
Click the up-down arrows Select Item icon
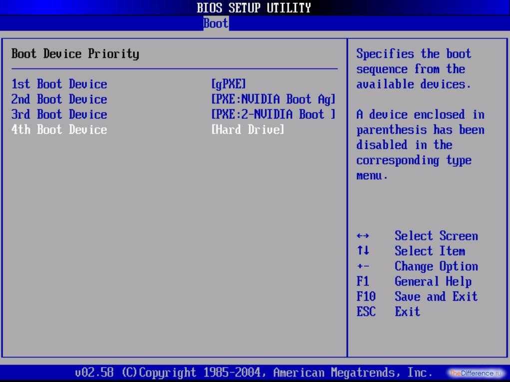click(x=363, y=251)
